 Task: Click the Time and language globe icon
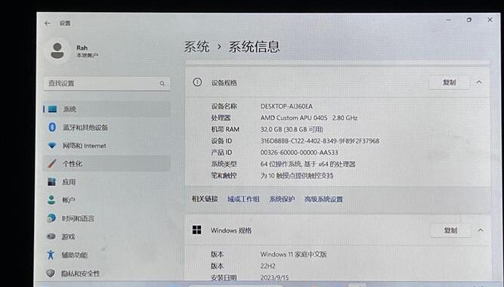(x=51, y=218)
